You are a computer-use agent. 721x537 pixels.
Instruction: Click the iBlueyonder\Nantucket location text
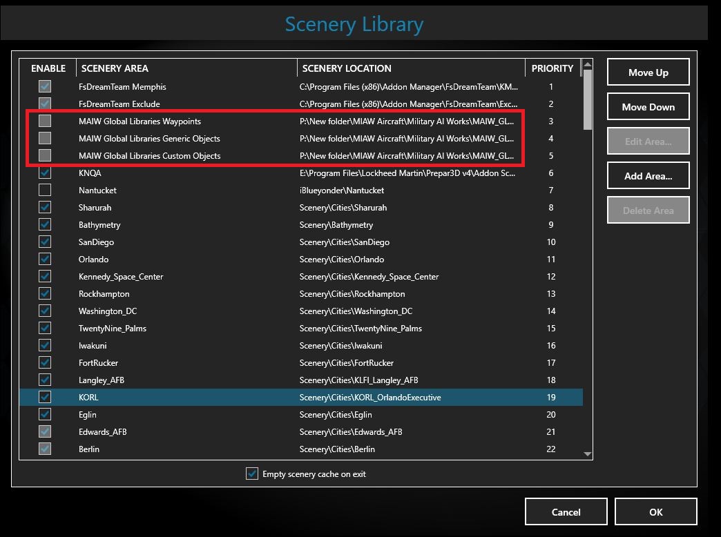click(342, 190)
